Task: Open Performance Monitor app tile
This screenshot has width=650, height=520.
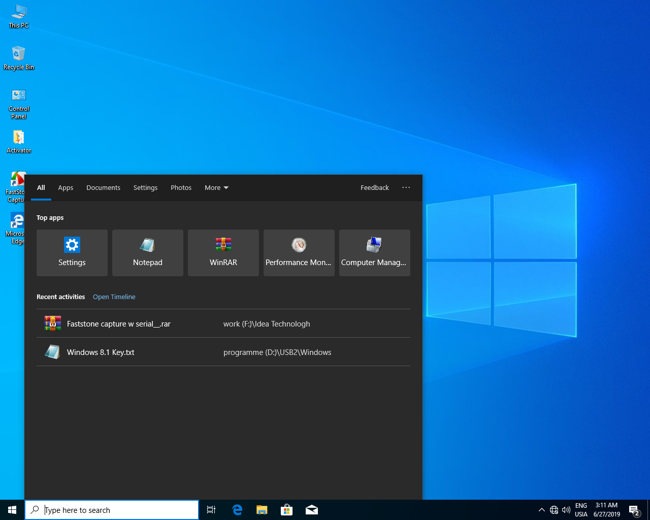Action: (x=299, y=252)
